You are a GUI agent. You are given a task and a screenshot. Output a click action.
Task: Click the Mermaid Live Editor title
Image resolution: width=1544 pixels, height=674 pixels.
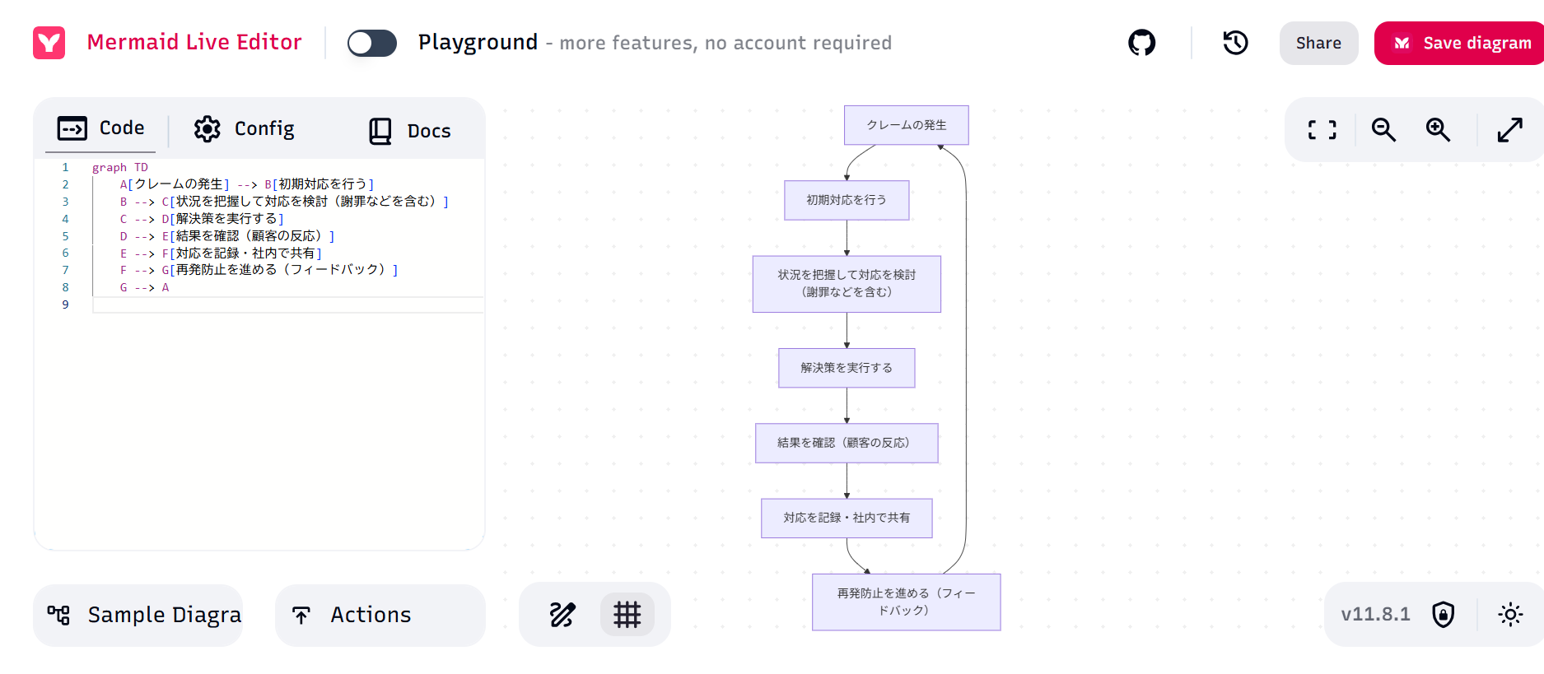coord(194,42)
